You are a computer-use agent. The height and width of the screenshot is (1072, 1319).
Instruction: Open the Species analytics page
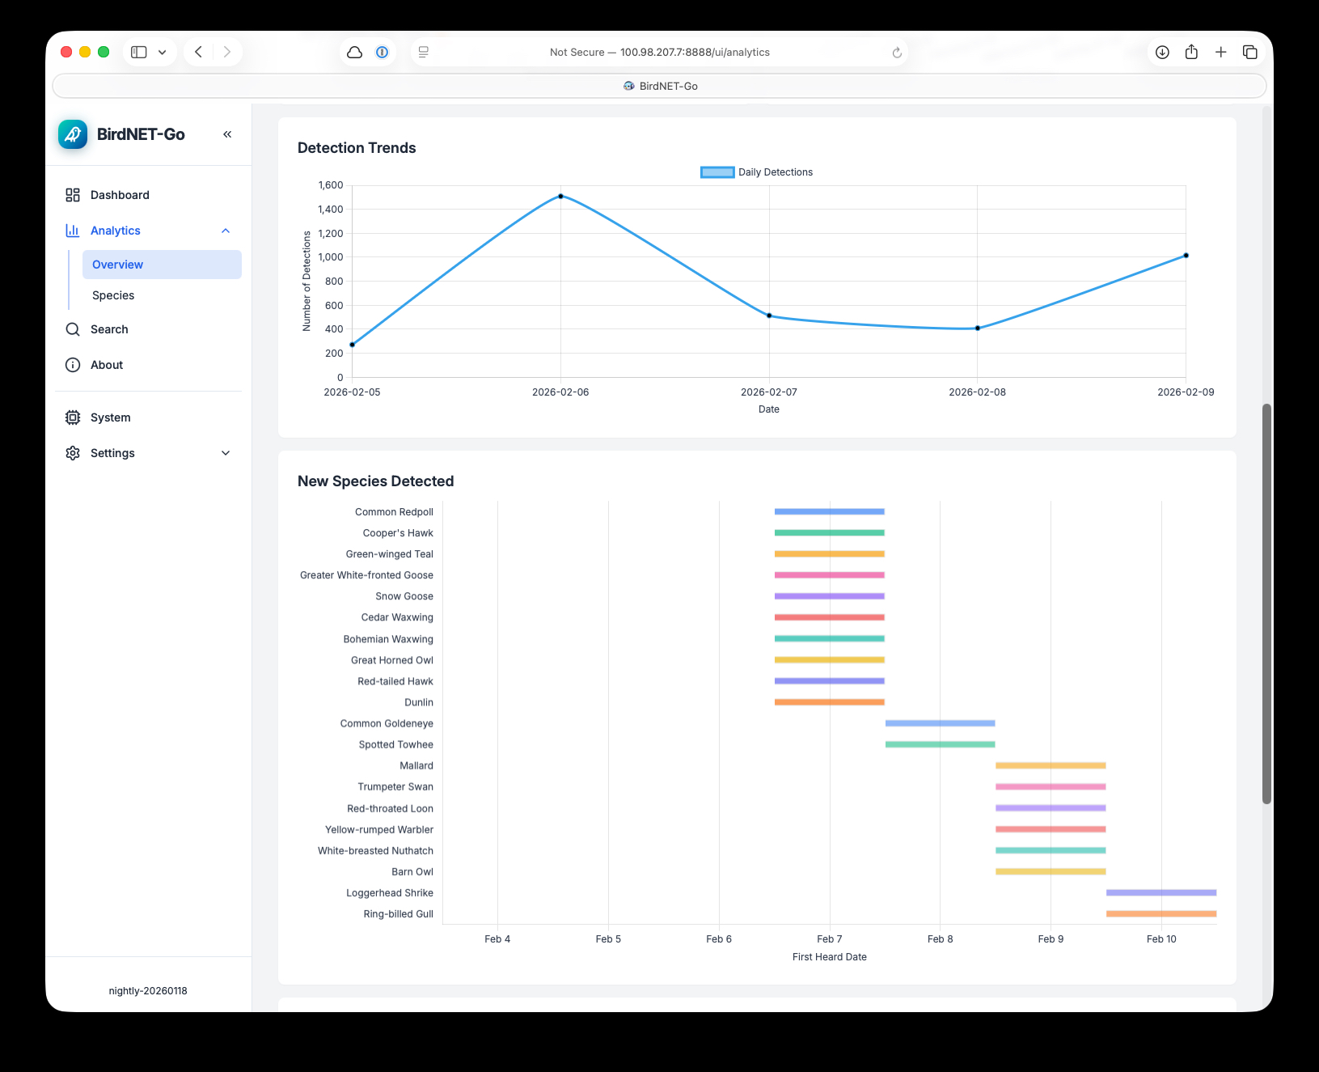point(113,295)
